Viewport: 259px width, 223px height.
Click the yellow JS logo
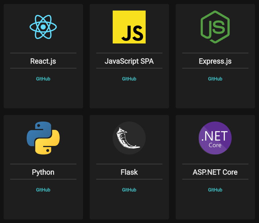129,27
